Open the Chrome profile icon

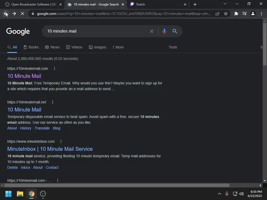pyautogui.click(x=253, y=14)
